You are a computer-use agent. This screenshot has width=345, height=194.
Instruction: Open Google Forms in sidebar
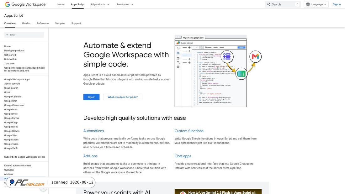pos(11,118)
